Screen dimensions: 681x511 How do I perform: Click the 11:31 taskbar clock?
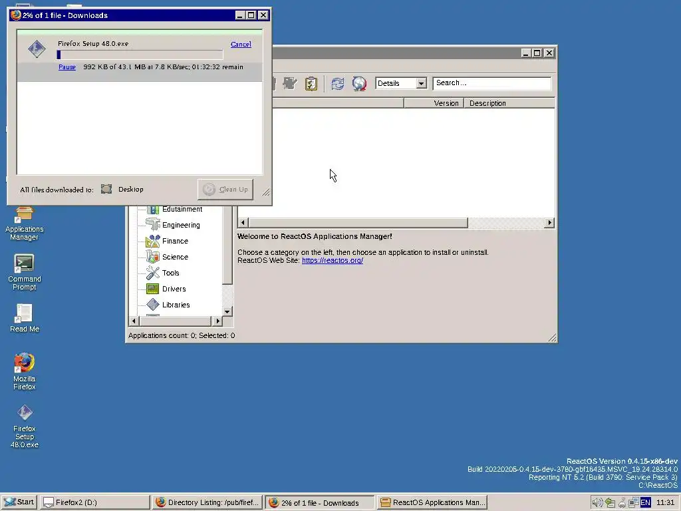[x=665, y=503]
